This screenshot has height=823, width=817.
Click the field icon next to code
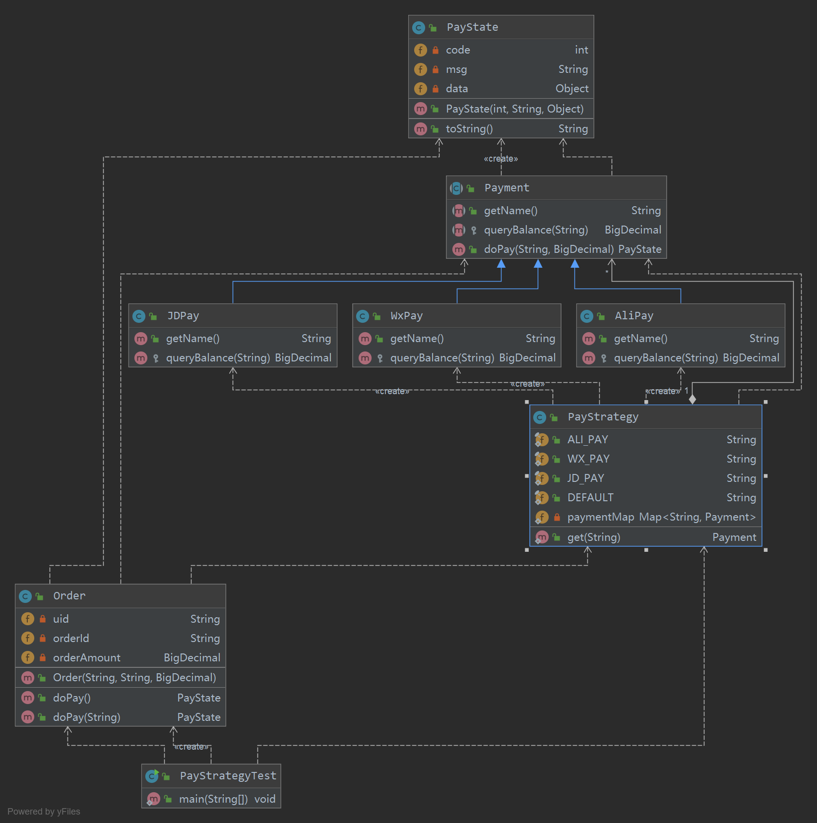click(x=420, y=50)
